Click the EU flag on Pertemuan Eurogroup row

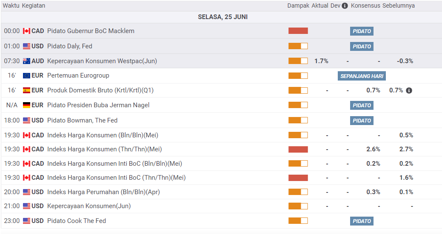(x=26, y=76)
